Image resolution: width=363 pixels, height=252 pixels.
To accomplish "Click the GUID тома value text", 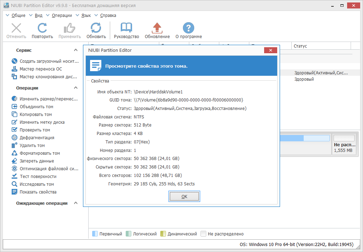I will tap(189, 100).
